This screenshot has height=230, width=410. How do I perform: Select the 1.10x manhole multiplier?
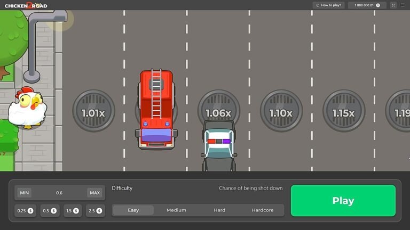pyautogui.click(x=281, y=112)
